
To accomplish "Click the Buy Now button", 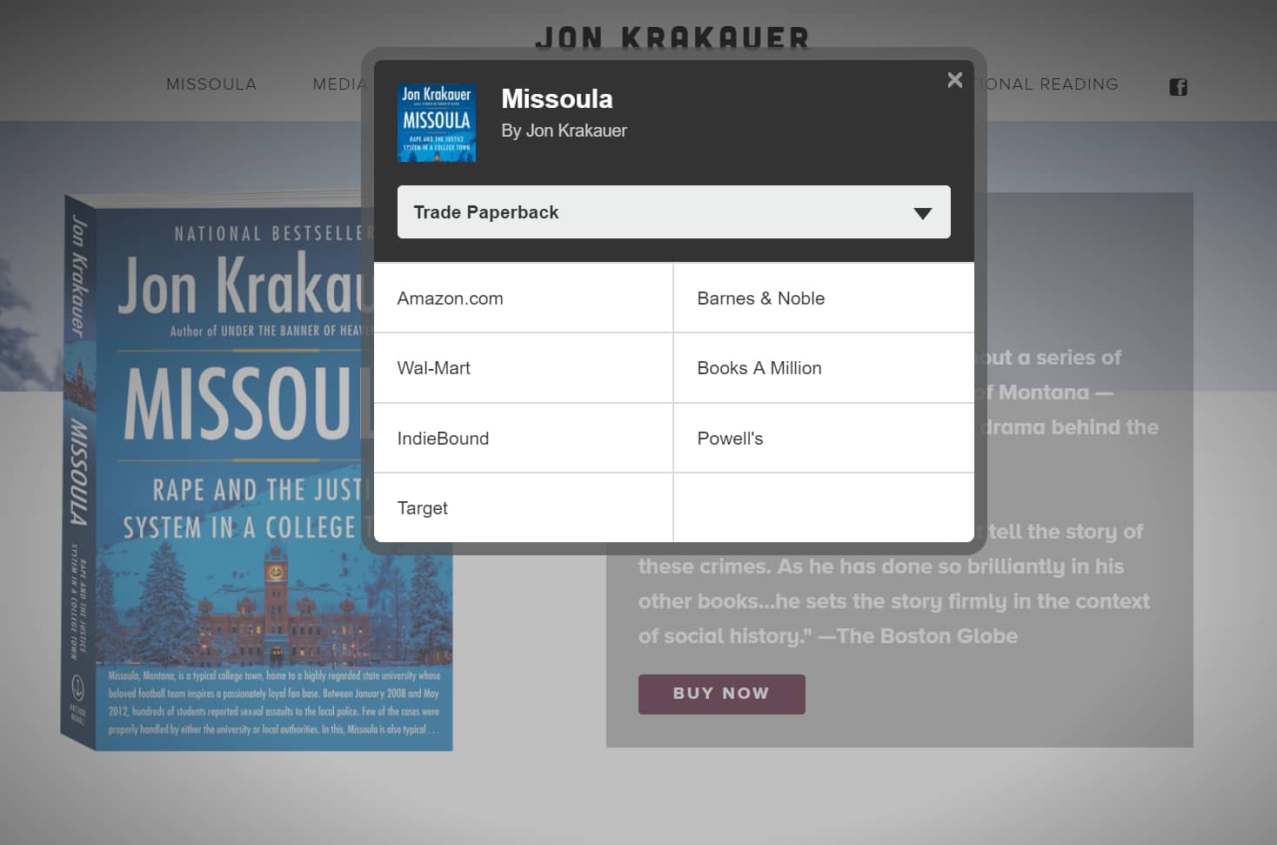I will (721, 694).
